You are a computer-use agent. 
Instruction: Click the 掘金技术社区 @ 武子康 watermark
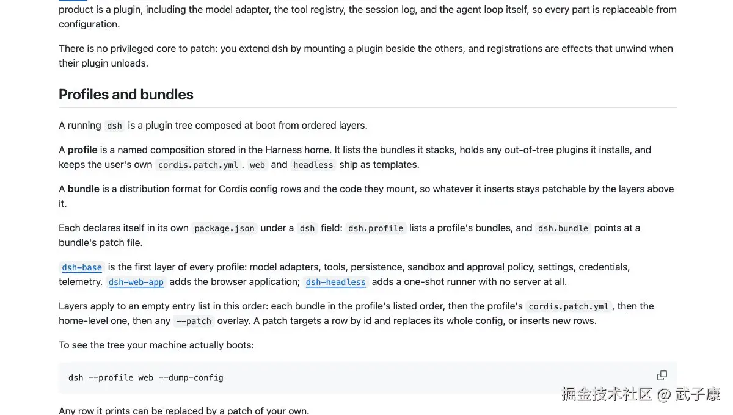pyautogui.click(x=641, y=394)
